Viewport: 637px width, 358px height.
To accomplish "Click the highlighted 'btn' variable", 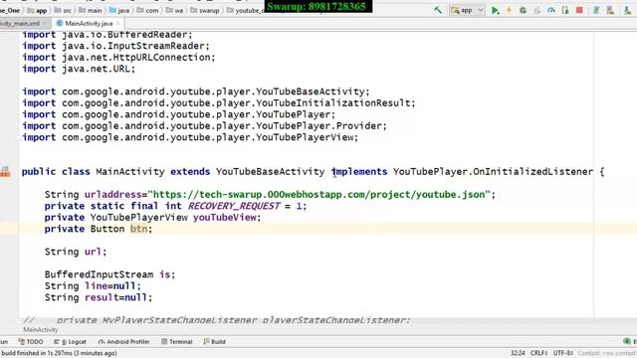I will tap(138, 229).
